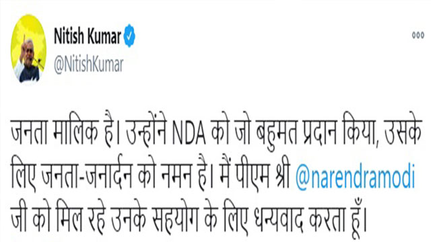Open Nitish Kumar's profile picture

pos(28,48)
